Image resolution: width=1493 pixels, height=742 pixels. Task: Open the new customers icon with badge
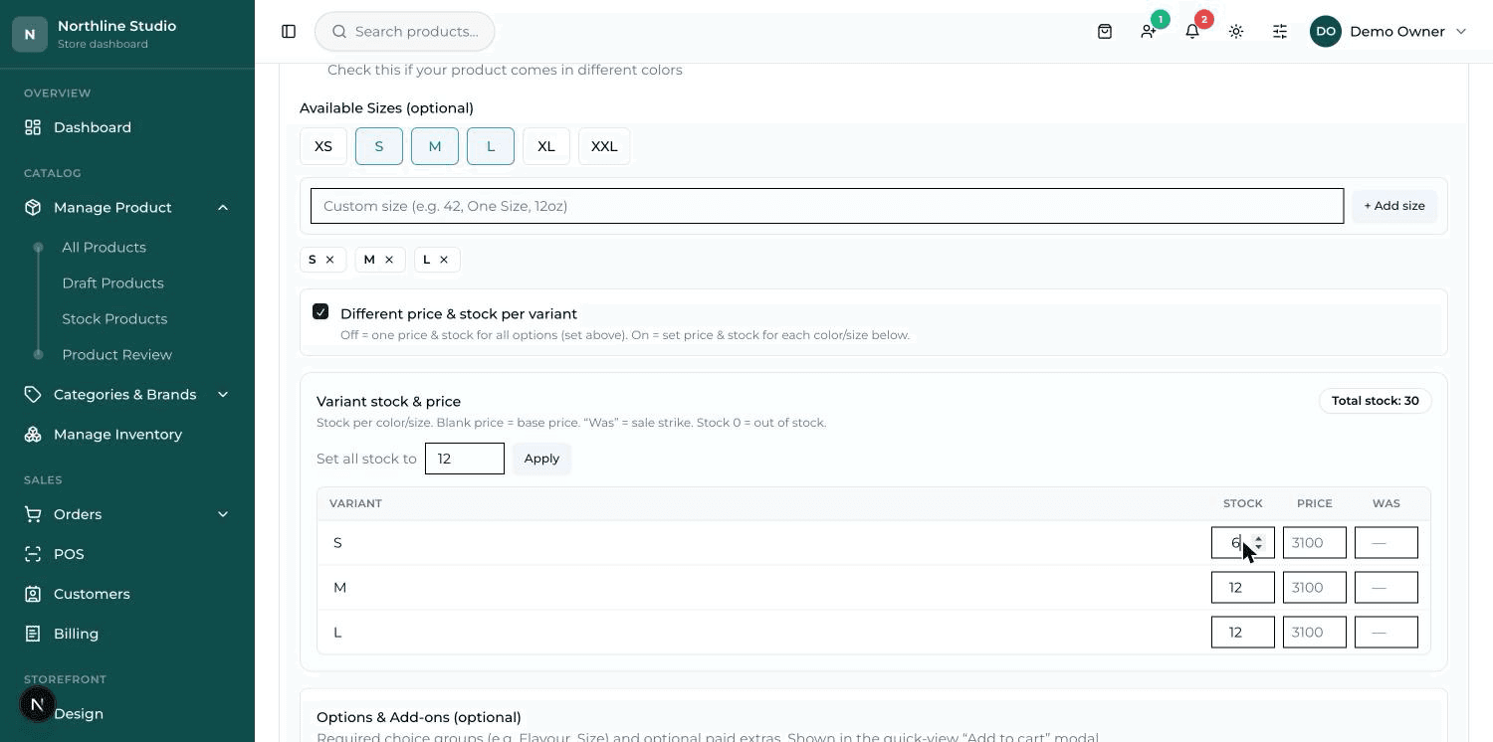pos(1149,32)
